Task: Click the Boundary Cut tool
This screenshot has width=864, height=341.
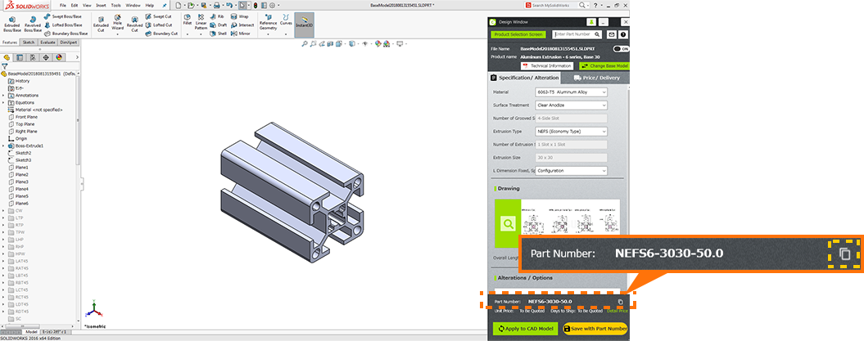Action: pyautogui.click(x=162, y=34)
